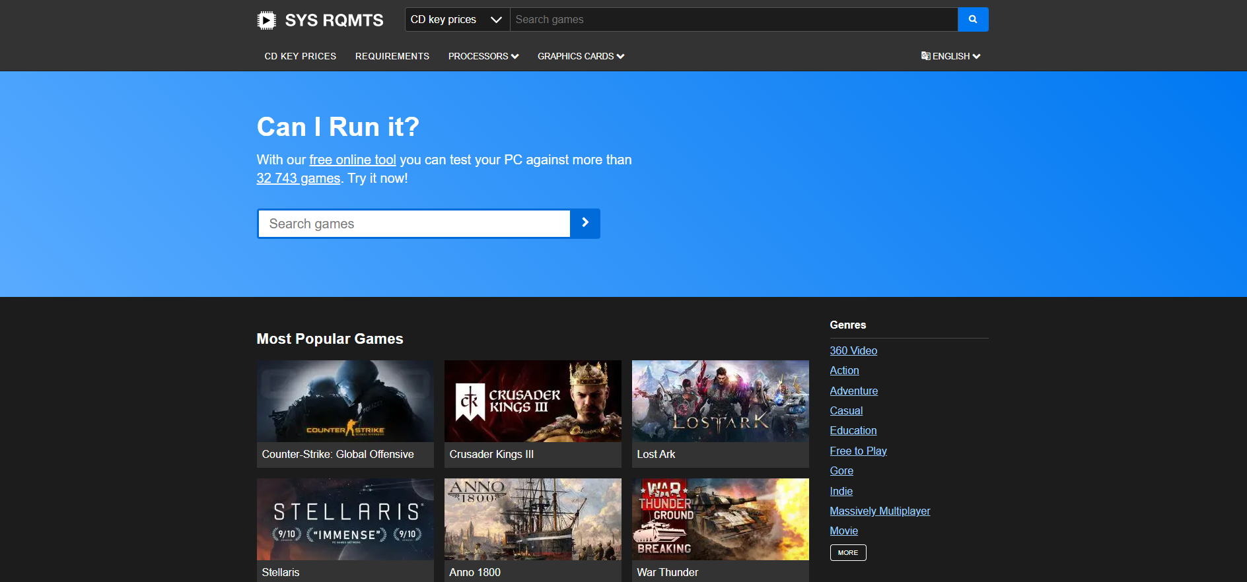This screenshot has width=1247, height=582.
Task: Click the Anno 1800 title text
Action: point(475,572)
